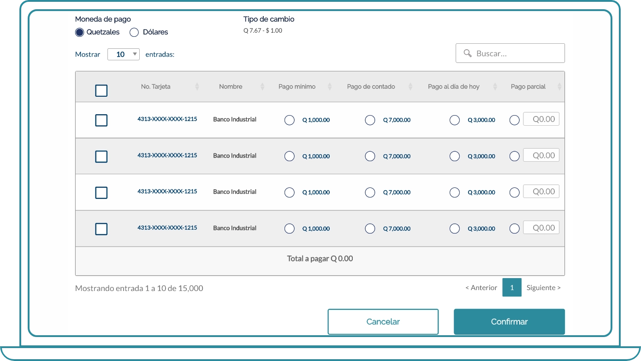Choose Q 1,000.00 minimum payment in first row
641x361 pixels.
tap(290, 120)
